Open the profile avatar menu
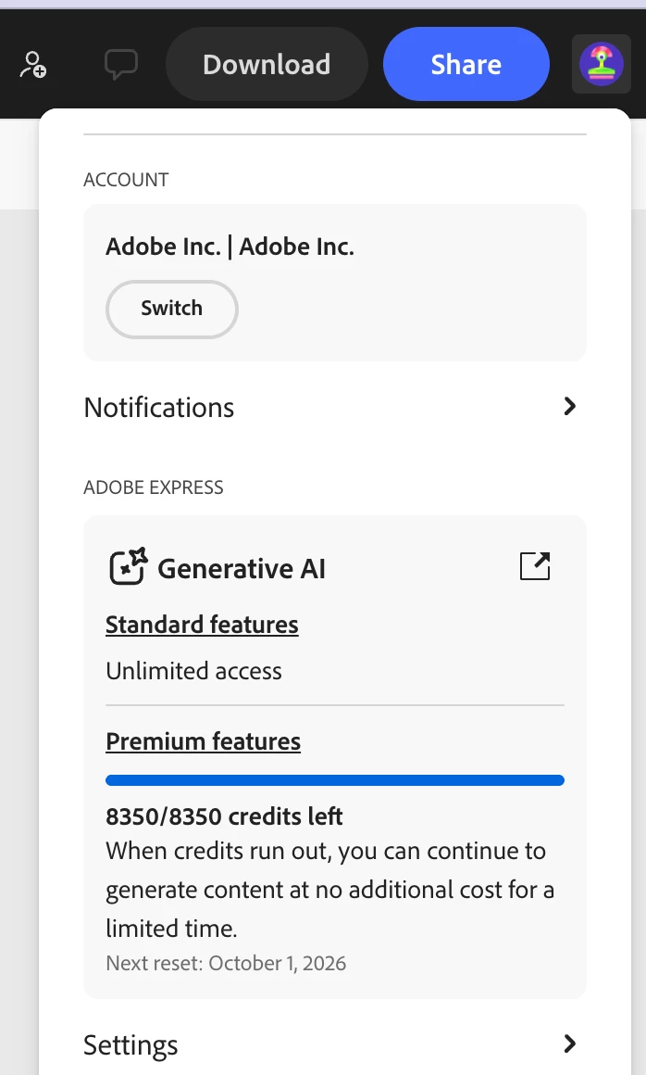The height and width of the screenshot is (1075, 646). [601, 64]
